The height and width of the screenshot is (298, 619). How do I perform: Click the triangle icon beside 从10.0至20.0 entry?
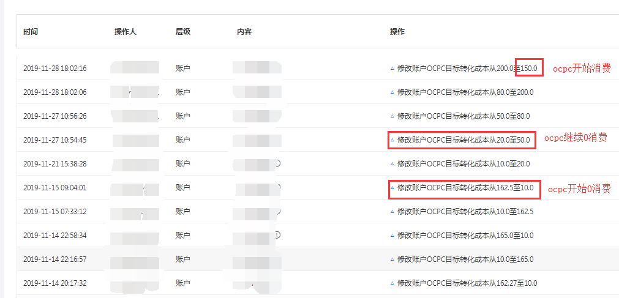coord(392,163)
